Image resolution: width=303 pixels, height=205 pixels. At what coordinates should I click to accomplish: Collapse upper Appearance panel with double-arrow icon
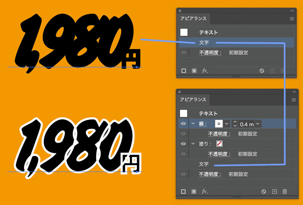coord(292,11)
